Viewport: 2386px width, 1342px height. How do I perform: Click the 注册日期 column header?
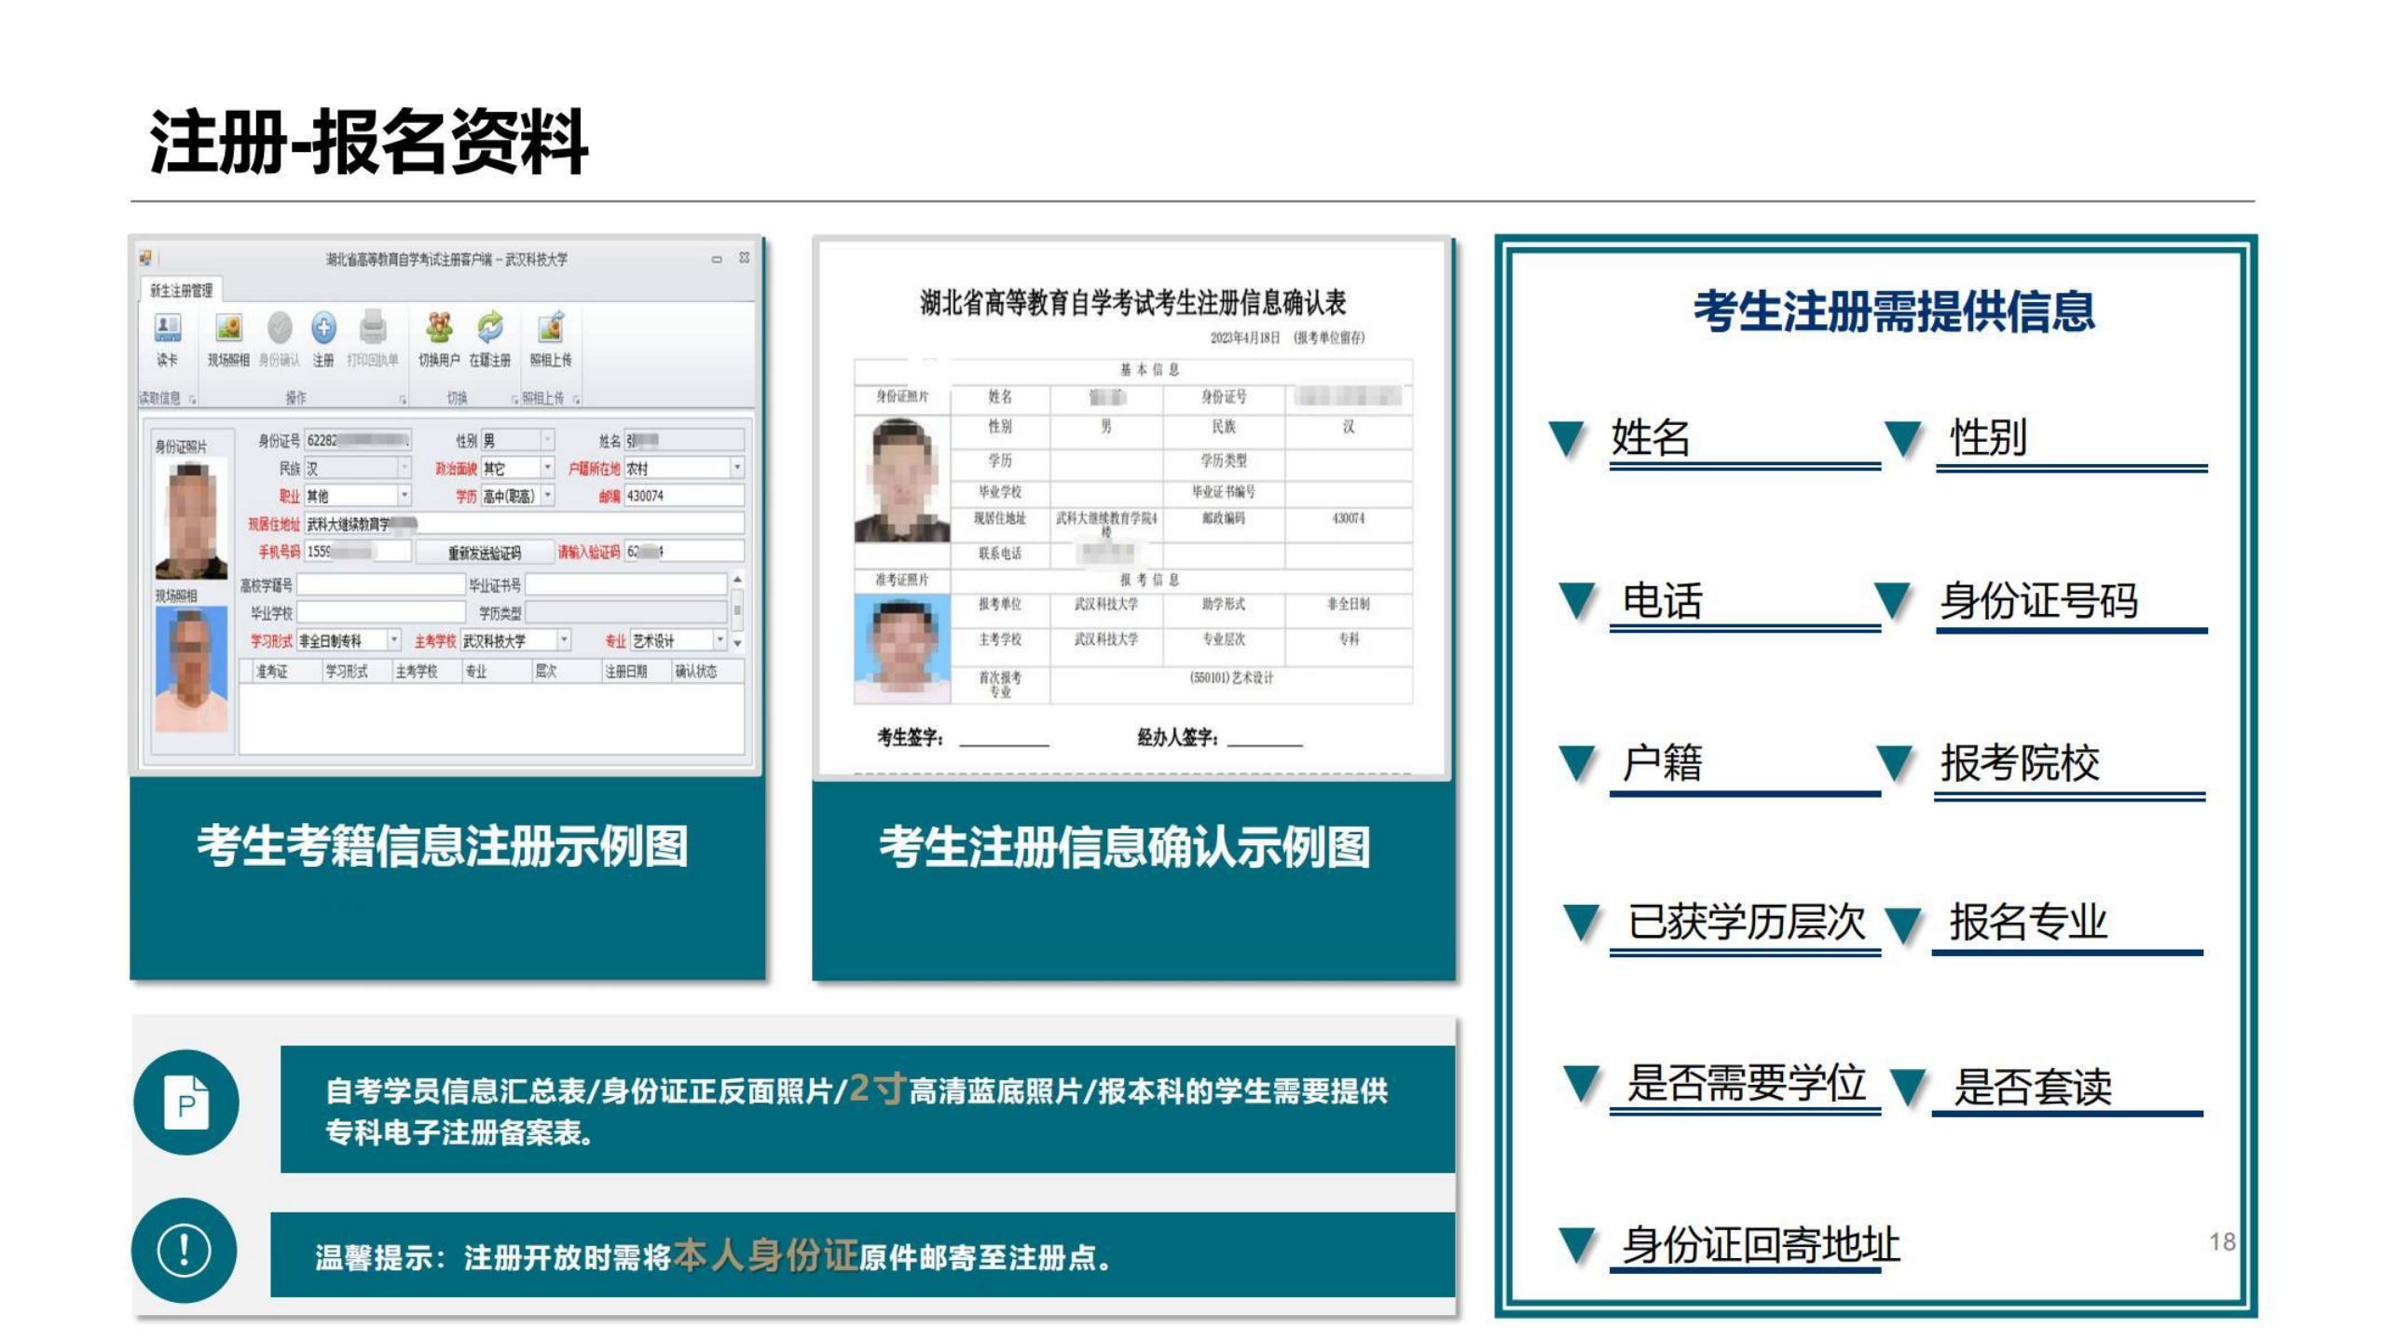625,671
